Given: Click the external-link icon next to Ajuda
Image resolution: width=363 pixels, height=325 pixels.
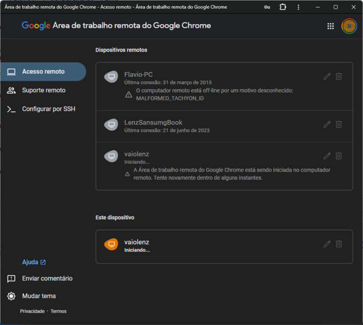Looking at the screenshot, I should (43, 262).
